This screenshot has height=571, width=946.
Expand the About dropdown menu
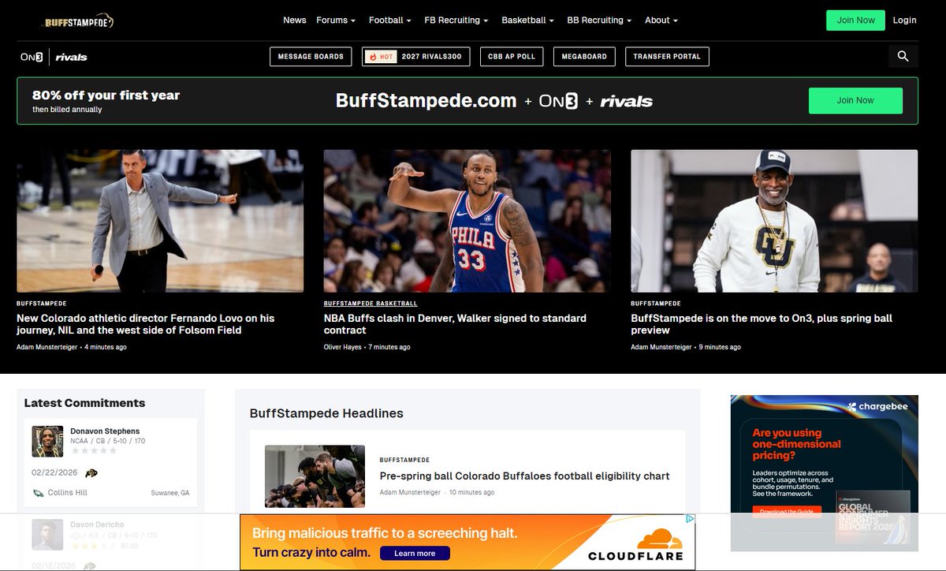(661, 21)
